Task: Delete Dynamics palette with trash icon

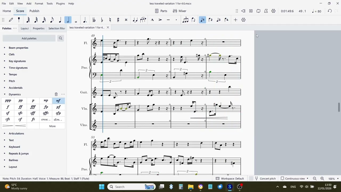Action: tap(56, 94)
